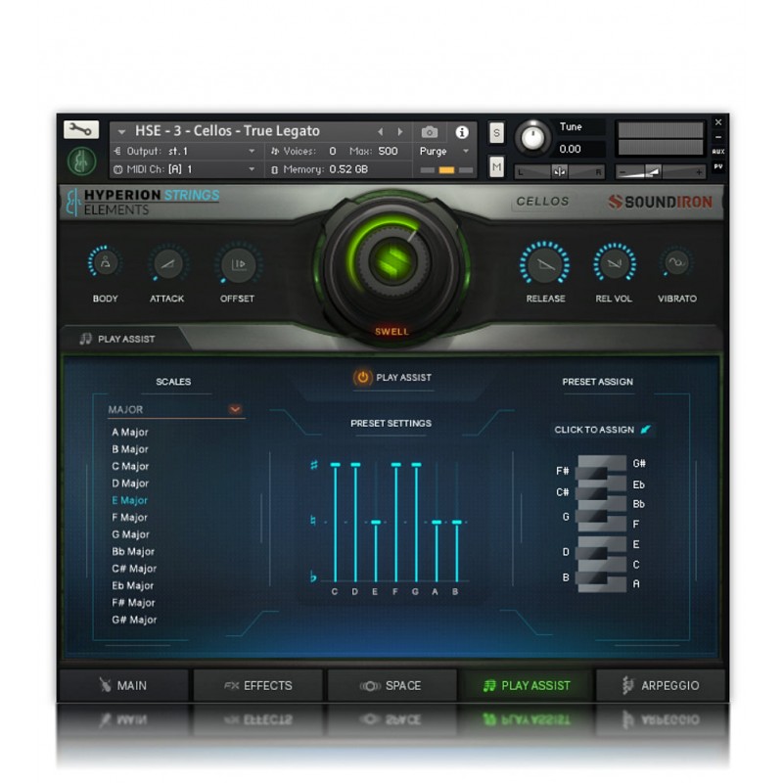Toggle the Solo (S) button
783x783 pixels.
pos(496,133)
